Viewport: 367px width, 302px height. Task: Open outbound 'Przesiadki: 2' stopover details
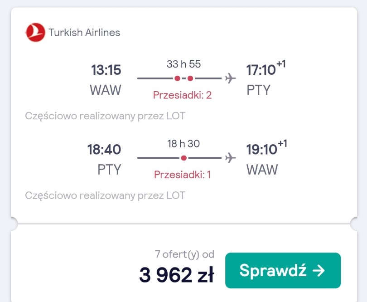coord(182,95)
